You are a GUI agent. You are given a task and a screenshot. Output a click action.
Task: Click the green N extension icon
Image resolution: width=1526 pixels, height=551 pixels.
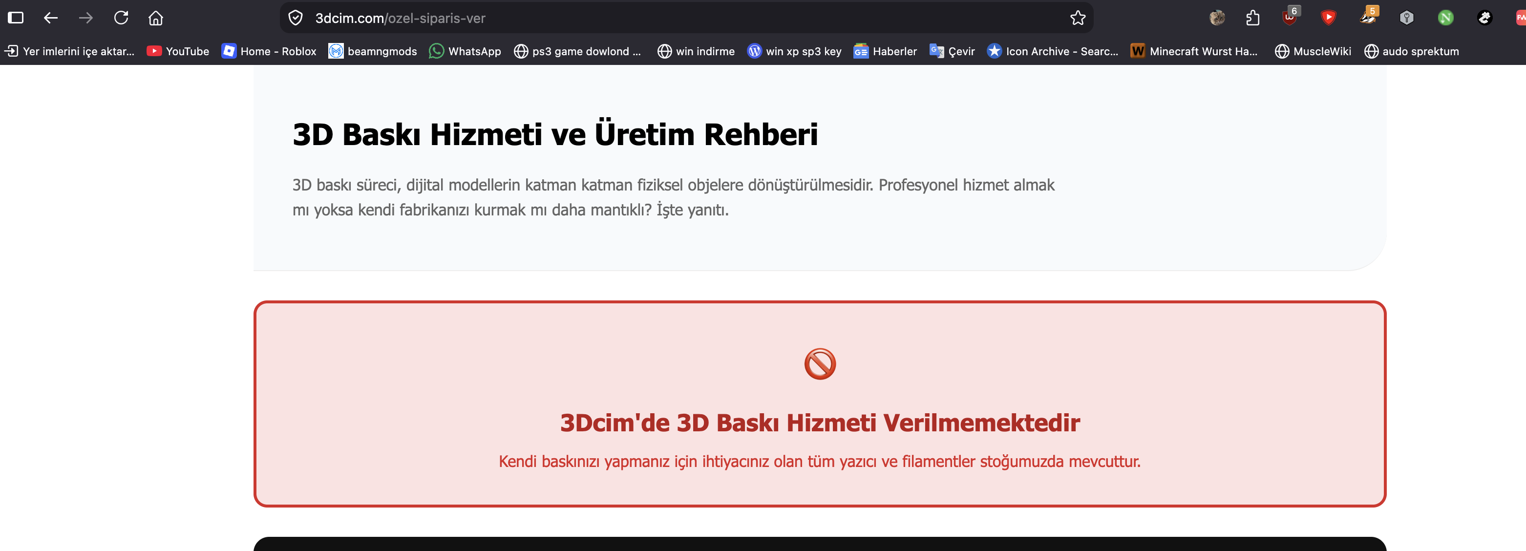1445,18
